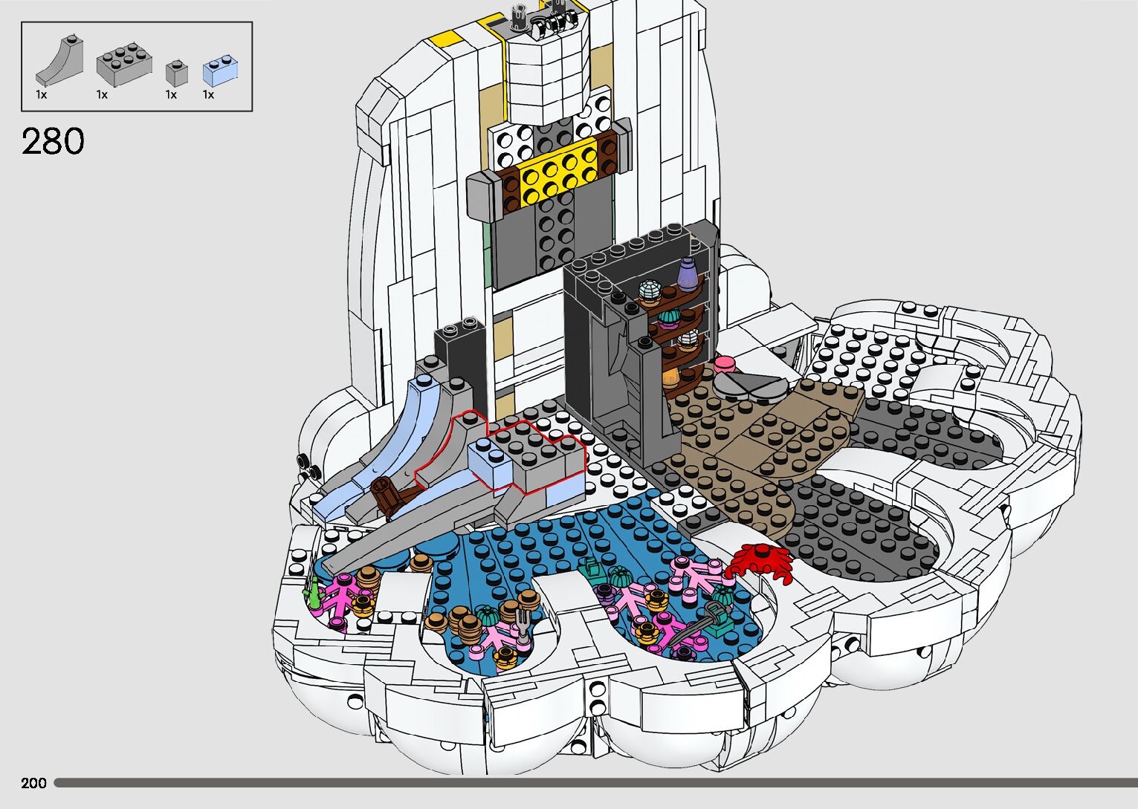Select the pink round tile beside the table

pos(725,364)
